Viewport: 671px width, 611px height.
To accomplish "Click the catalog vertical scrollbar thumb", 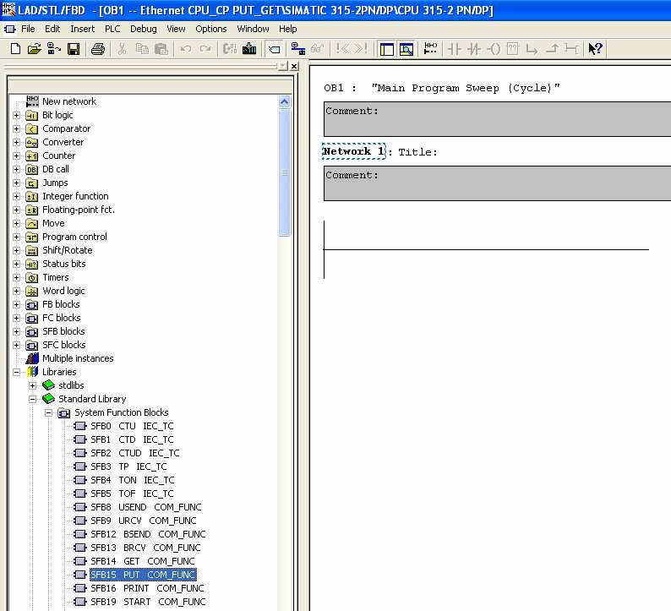I will (x=284, y=173).
